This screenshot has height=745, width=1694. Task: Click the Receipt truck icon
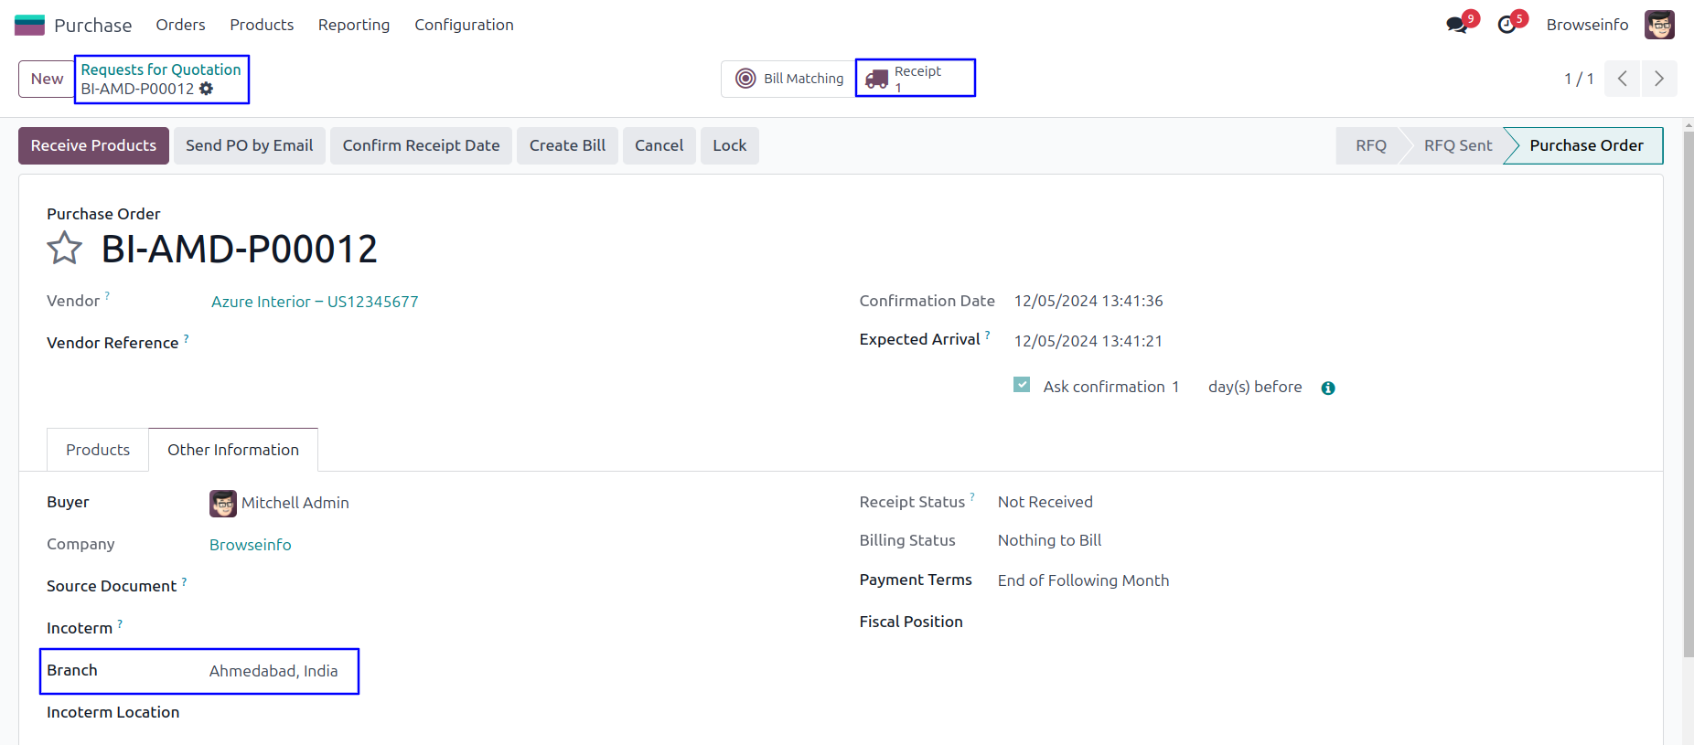point(877,80)
